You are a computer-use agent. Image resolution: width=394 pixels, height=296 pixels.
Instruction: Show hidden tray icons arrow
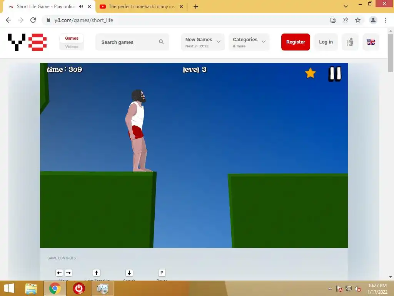tap(330, 289)
